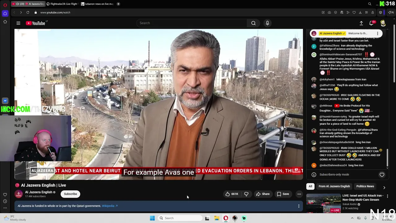Open the YouTube notifications bell

pos(372,23)
